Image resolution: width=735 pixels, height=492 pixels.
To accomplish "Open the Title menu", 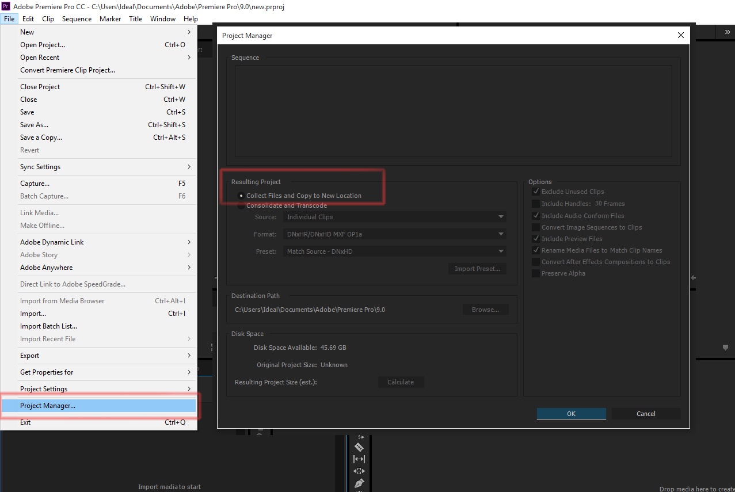I will [136, 19].
